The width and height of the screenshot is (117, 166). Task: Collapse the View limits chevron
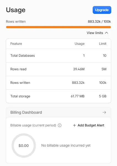point(107,33)
